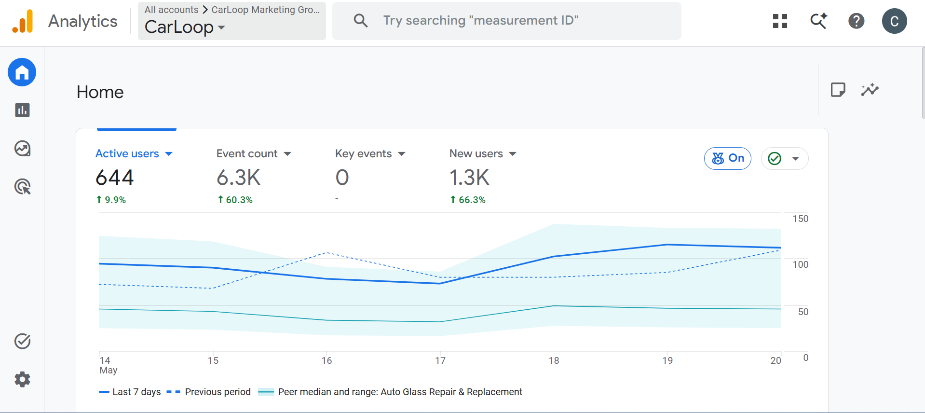Viewport: 925px width, 413px height.
Task: Select the Event count value 6.3K
Action: [239, 178]
